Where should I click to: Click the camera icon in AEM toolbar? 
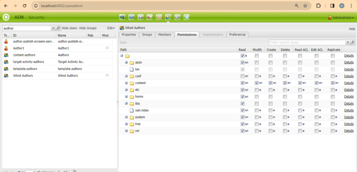[x=140, y=17]
